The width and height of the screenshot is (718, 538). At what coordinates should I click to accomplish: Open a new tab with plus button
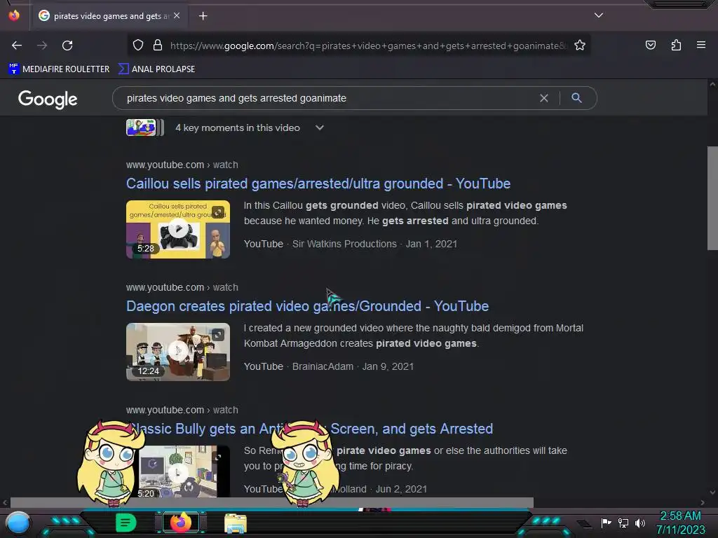tap(203, 16)
